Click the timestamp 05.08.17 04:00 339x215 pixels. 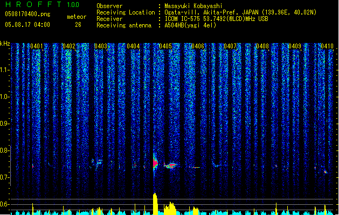[x=27, y=25]
